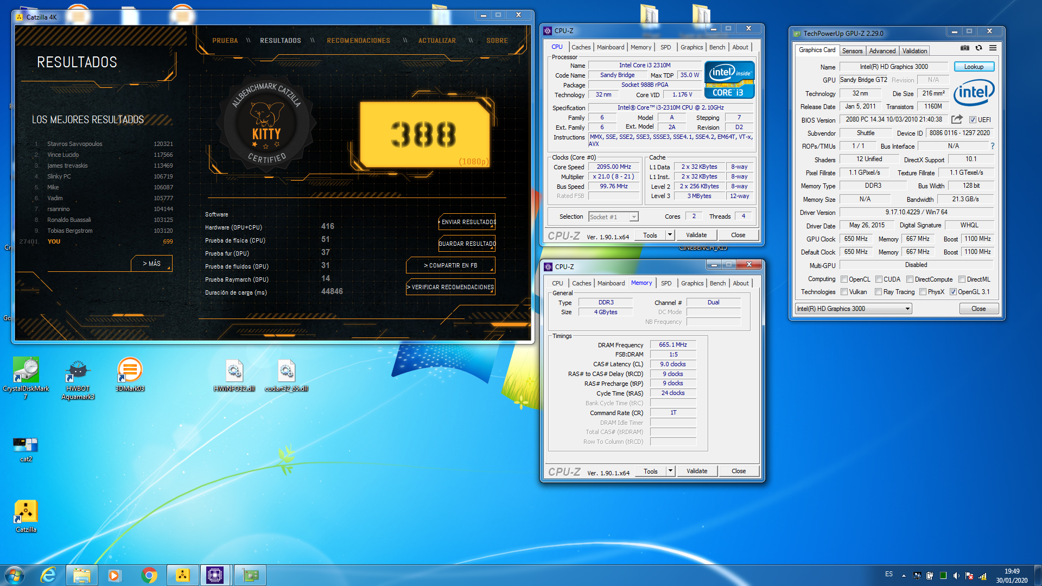Click the Windows Start button

[x=14, y=575]
